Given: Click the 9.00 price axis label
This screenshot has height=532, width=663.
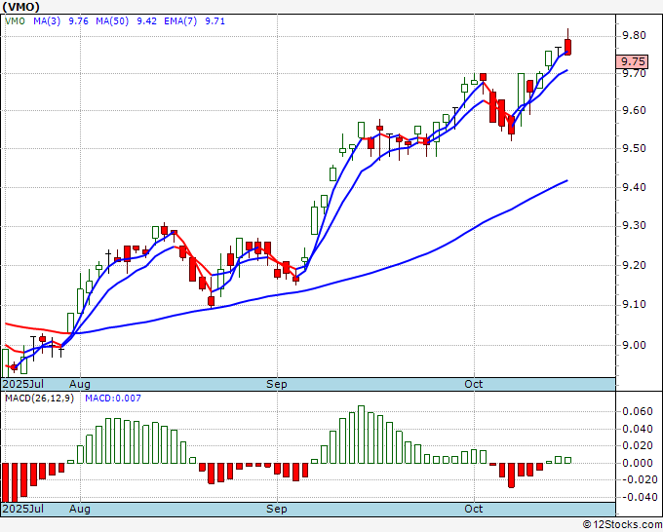Looking at the screenshot, I should tap(635, 345).
